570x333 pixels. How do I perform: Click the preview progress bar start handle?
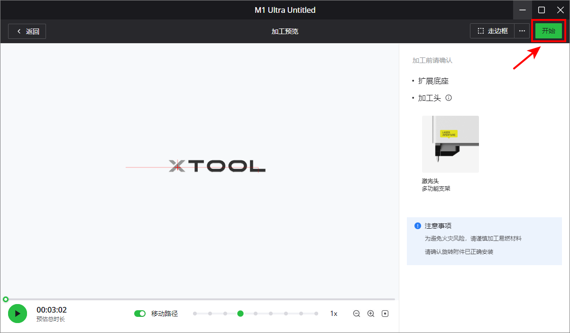[6, 299]
